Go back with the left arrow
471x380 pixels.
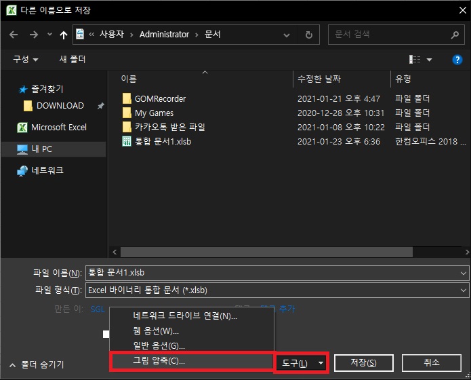(14, 35)
